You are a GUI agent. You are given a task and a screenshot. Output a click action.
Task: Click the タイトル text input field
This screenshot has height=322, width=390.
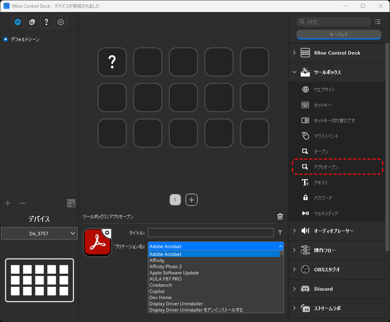pyautogui.click(x=210, y=233)
